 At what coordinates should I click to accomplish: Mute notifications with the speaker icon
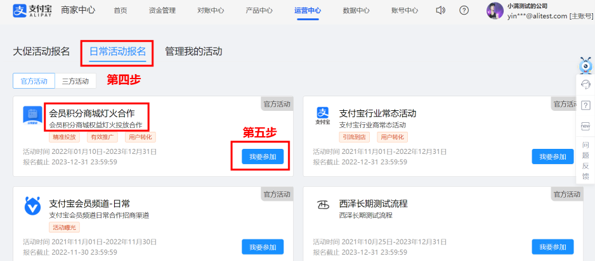click(x=441, y=11)
